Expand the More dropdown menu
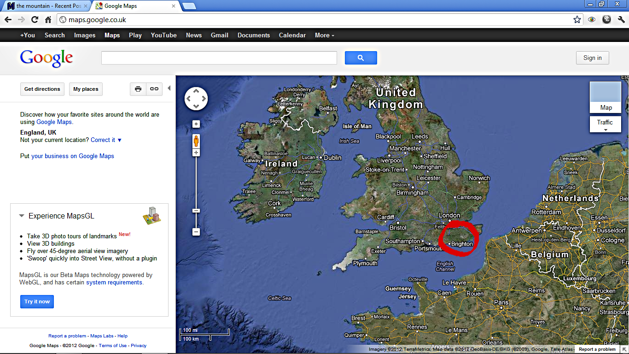Viewport: 629px width, 354px height. 325,35
